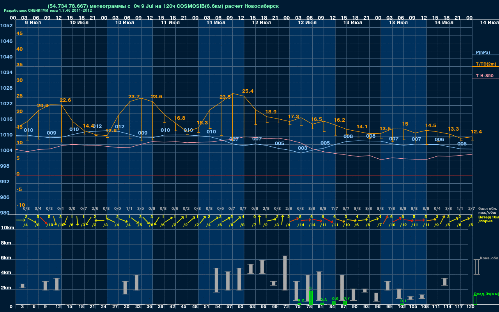Click the green precipitation legend bar
The height and width of the screenshot is (312, 499).
(475, 300)
